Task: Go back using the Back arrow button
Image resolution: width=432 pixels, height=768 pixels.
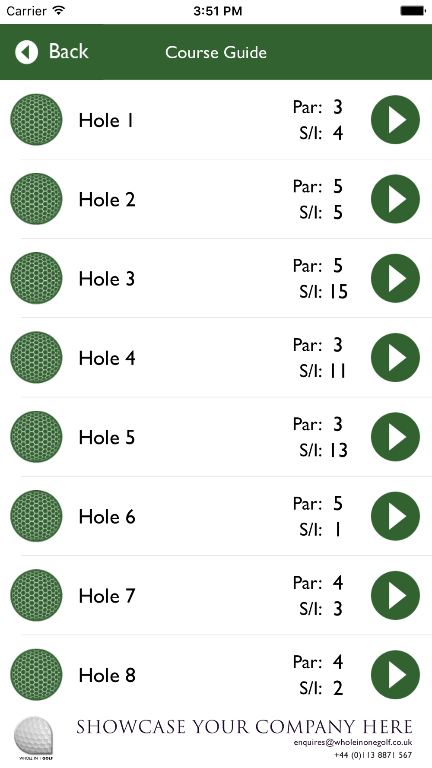Action: 27,52
